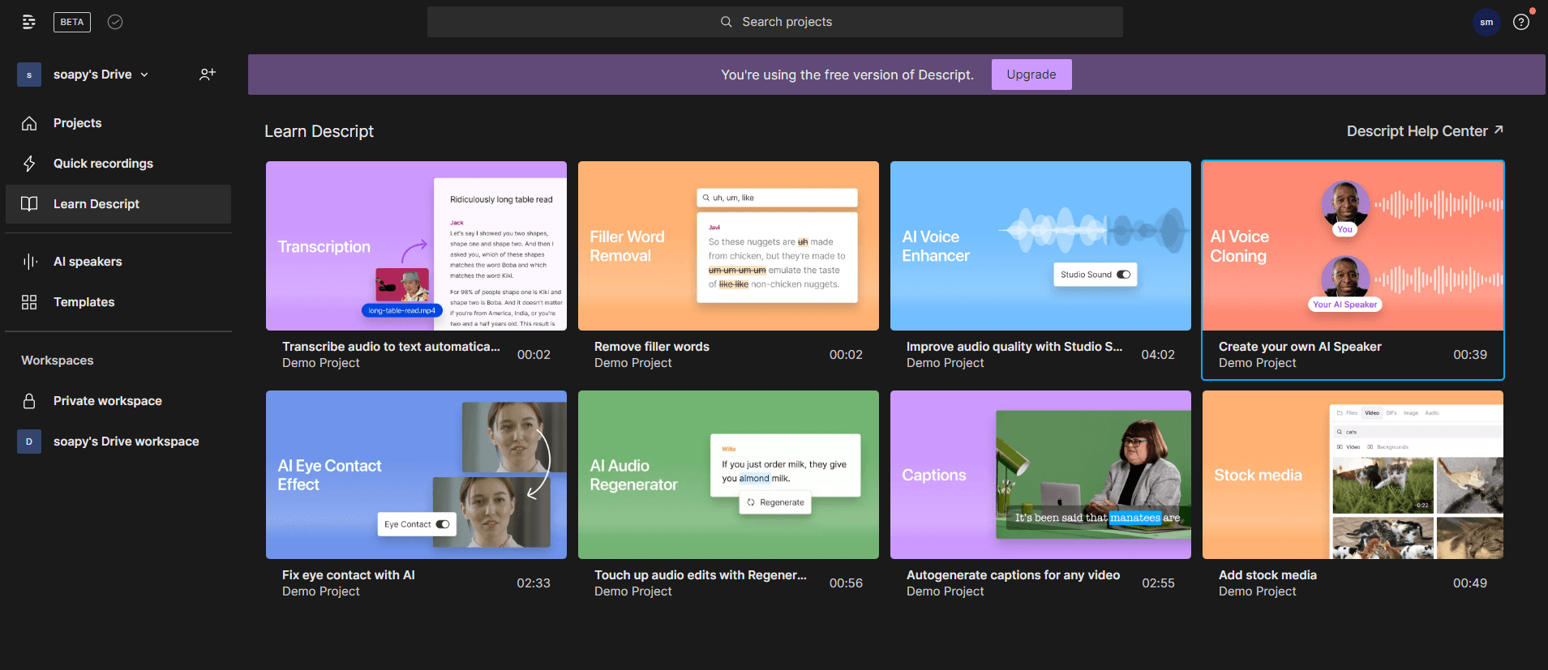Click the 'Fix eye contact with AI' title
Image resolution: width=1548 pixels, height=670 pixels.
pyautogui.click(x=349, y=575)
